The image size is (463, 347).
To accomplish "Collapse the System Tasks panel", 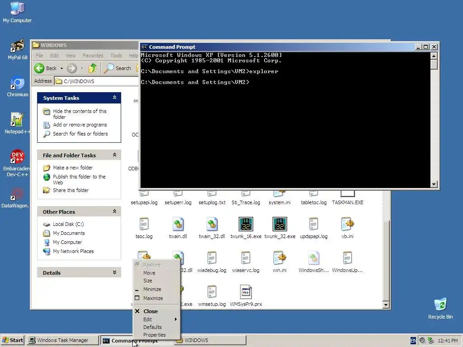I will [x=114, y=98].
